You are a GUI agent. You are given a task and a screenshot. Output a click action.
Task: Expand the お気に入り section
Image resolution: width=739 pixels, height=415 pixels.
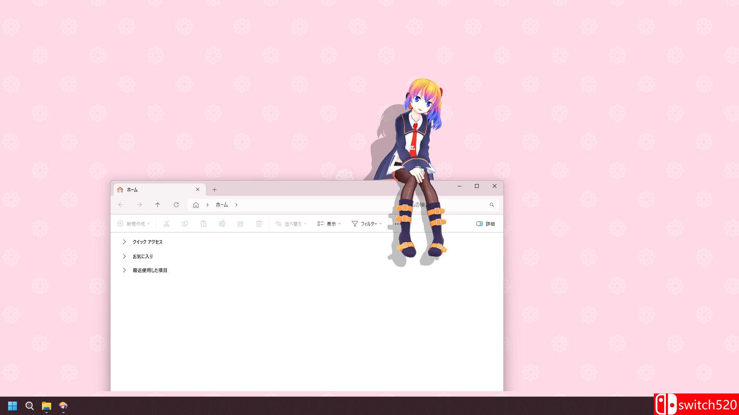point(124,256)
